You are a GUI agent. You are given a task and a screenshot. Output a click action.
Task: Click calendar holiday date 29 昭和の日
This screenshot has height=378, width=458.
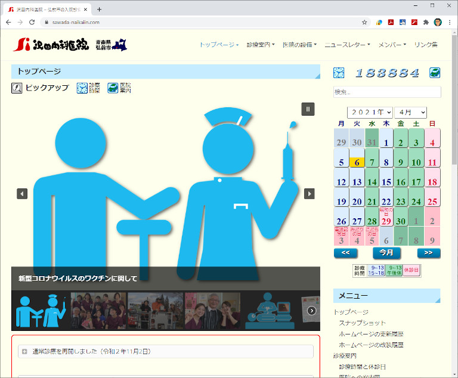coord(386,217)
